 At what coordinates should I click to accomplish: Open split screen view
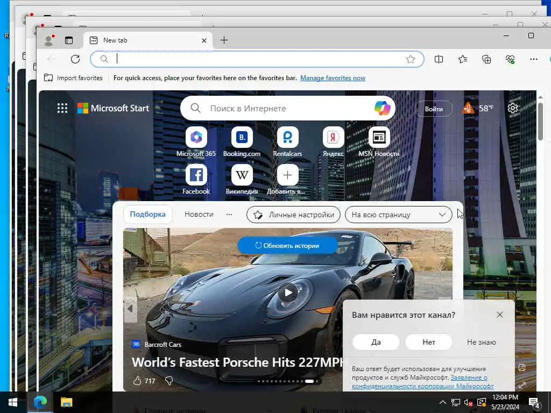(x=439, y=59)
